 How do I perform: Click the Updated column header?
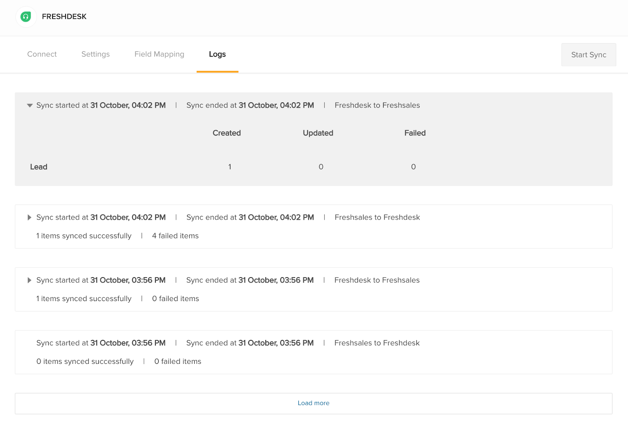(318, 133)
